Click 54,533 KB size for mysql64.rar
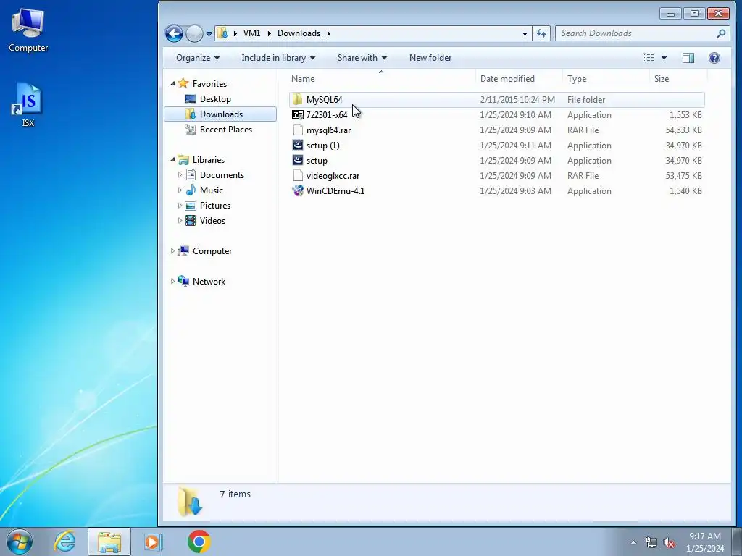 pos(683,130)
